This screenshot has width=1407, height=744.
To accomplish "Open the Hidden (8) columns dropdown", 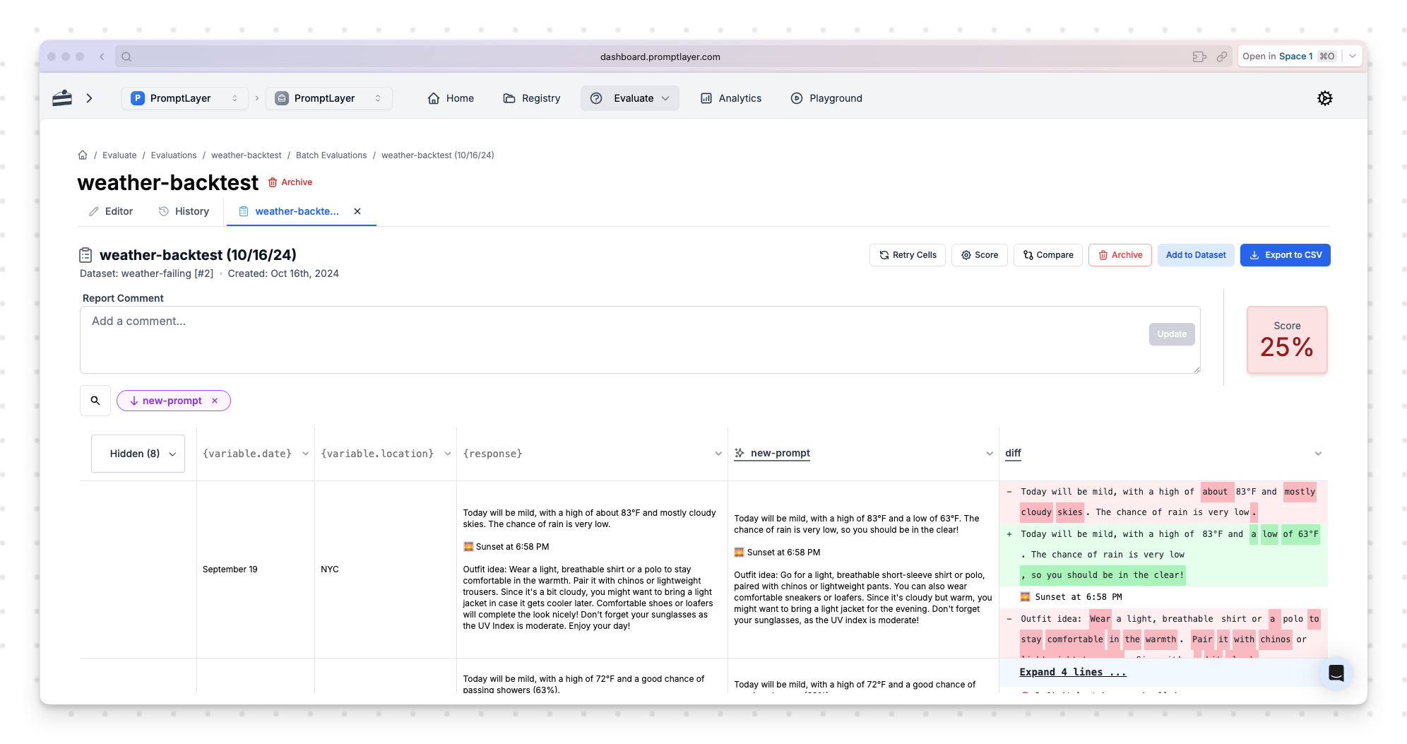I will 138,454.
